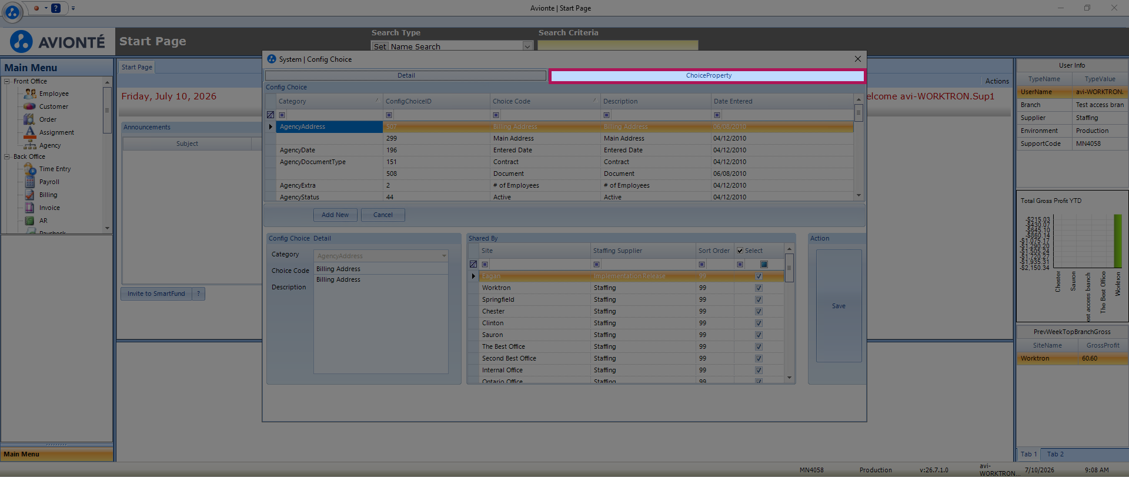
Task: Click the Category column filter icon
Action: pos(282,115)
